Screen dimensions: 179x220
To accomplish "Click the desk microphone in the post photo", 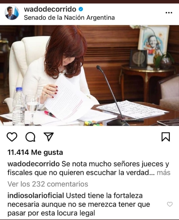I will pyautogui.click(x=112, y=95).
